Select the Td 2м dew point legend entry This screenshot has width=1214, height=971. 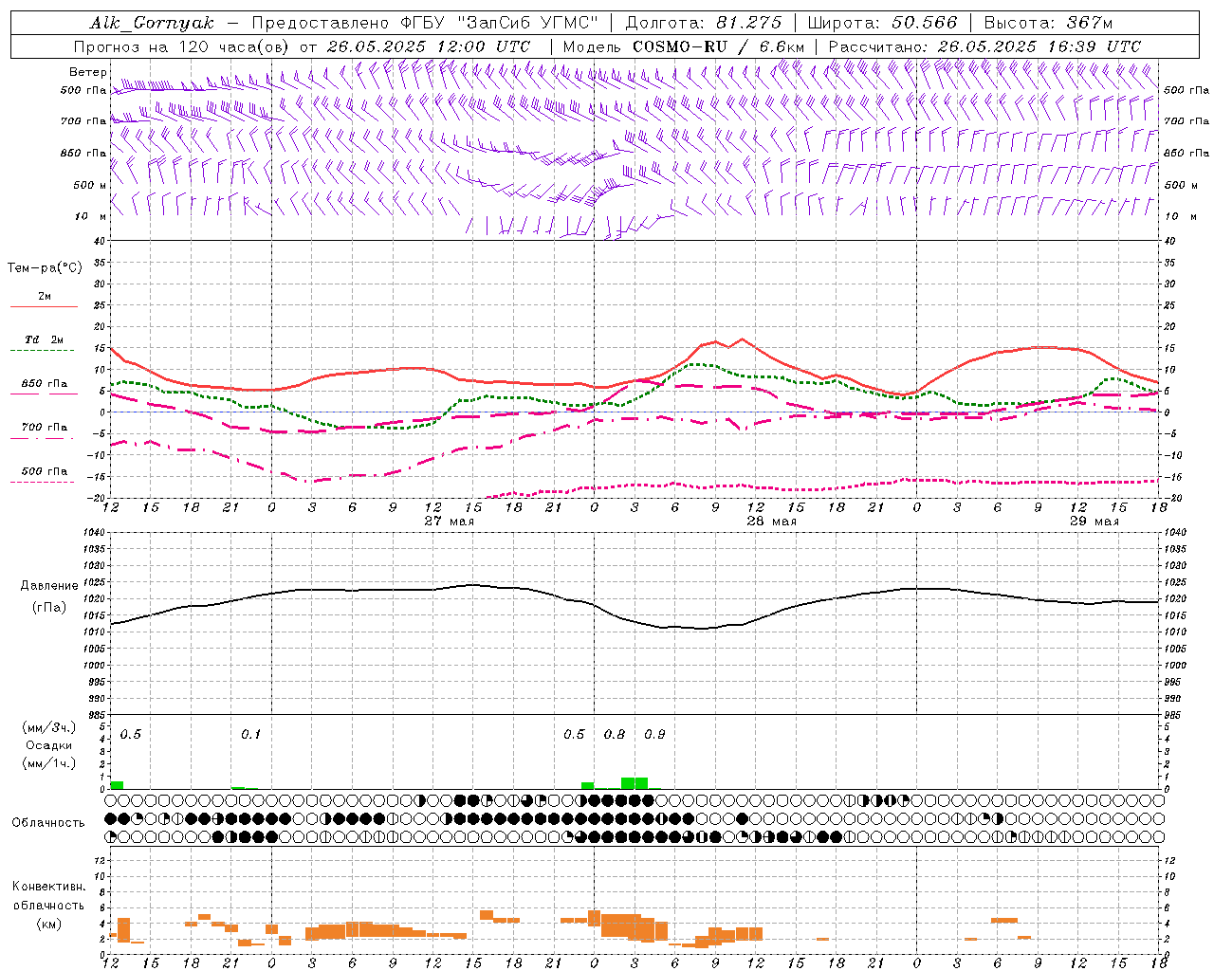[x=45, y=339]
